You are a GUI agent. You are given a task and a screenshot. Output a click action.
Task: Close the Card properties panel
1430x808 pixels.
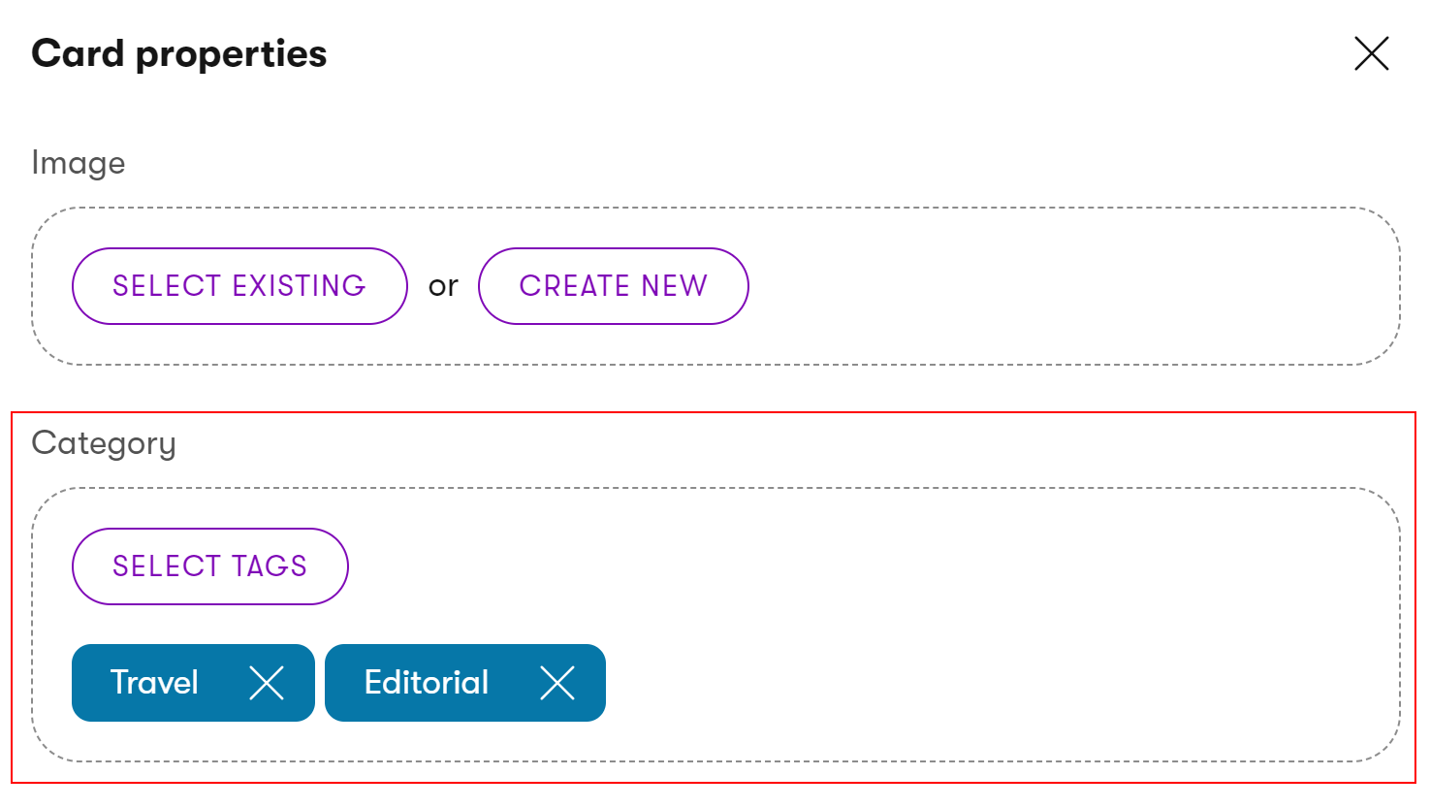coord(1371,53)
